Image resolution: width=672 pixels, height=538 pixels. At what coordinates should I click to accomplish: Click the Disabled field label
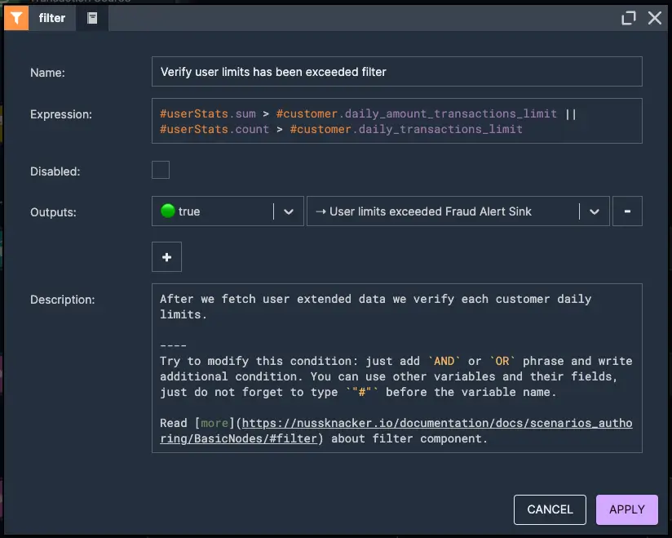point(55,171)
